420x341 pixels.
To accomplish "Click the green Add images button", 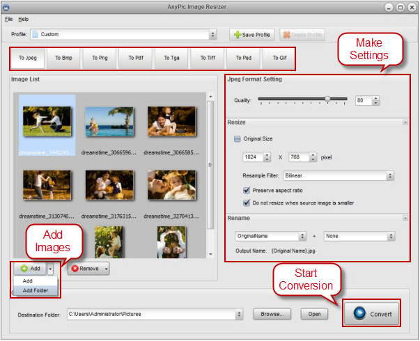I will point(31,269).
